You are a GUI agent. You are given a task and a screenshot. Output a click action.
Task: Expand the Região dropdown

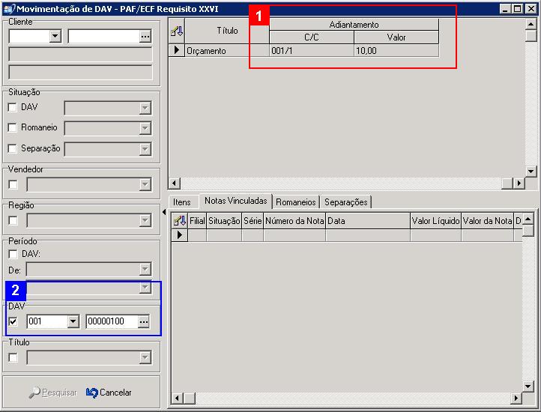pyautogui.click(x=145, y=220)
